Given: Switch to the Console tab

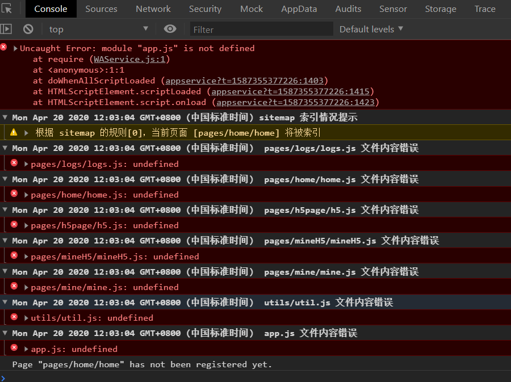Looking at the screenshot, I should coord(51,9).
